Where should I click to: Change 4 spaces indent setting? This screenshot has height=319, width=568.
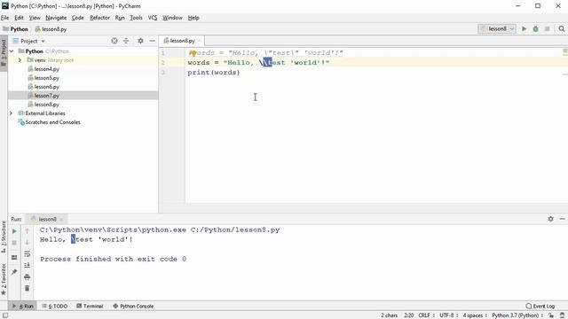475,315
